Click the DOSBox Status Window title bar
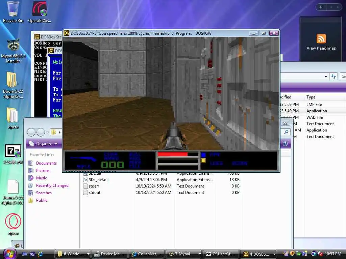Image resolution: width=346 pixels, height=259 pixels. (48, 37)
